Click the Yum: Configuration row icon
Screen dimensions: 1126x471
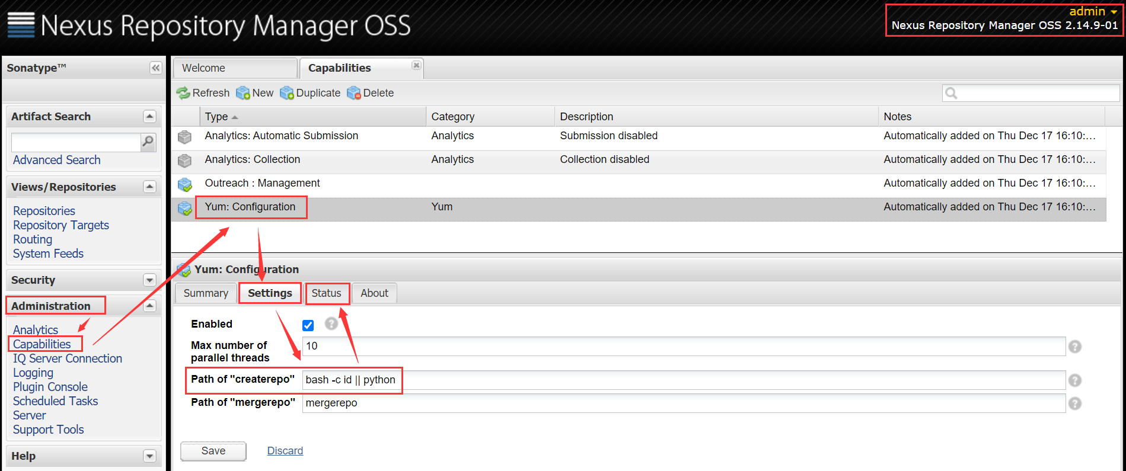click(185, 208)
